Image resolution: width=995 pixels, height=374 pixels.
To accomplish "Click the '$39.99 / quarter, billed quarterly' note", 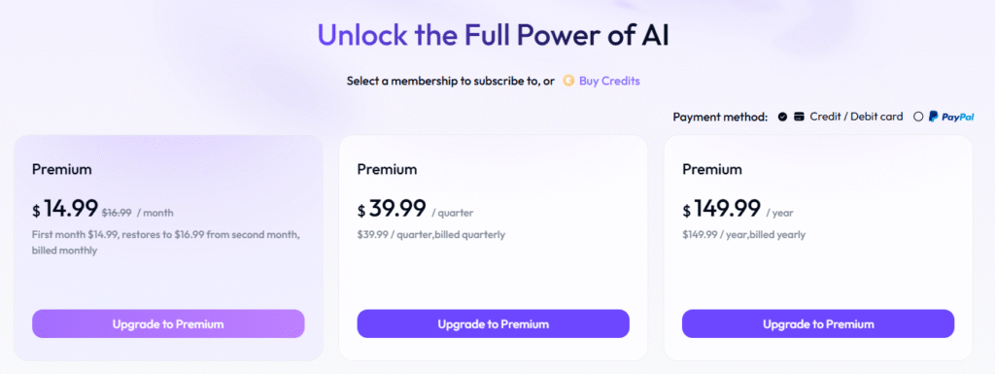I will click(x=431, y=234).
